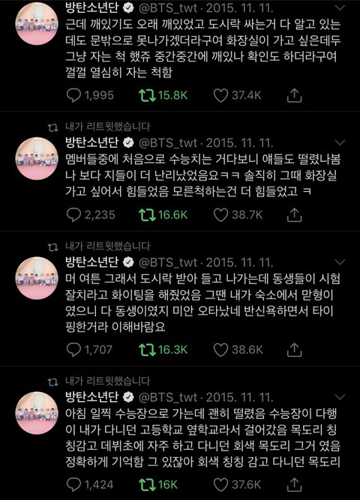This screenshot has height=500, width=360.
Task: Reply to the tweet with 1,995 comments
Action: tap(73, 95)
